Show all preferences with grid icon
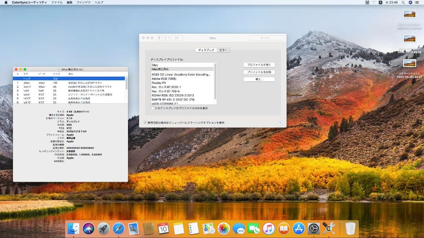 (176, 38)
